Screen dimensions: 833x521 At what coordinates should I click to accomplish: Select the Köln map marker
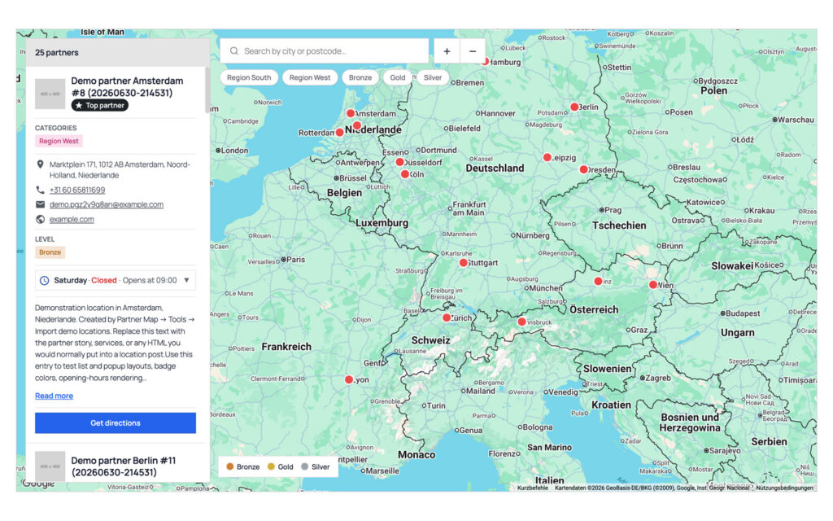405,174
